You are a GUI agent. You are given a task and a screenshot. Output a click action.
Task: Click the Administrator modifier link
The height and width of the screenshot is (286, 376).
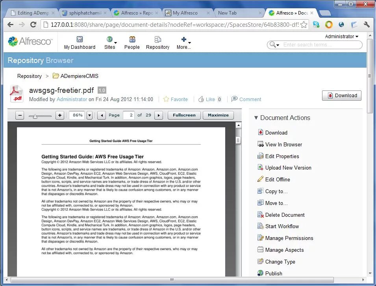click(x=72, y=99)
